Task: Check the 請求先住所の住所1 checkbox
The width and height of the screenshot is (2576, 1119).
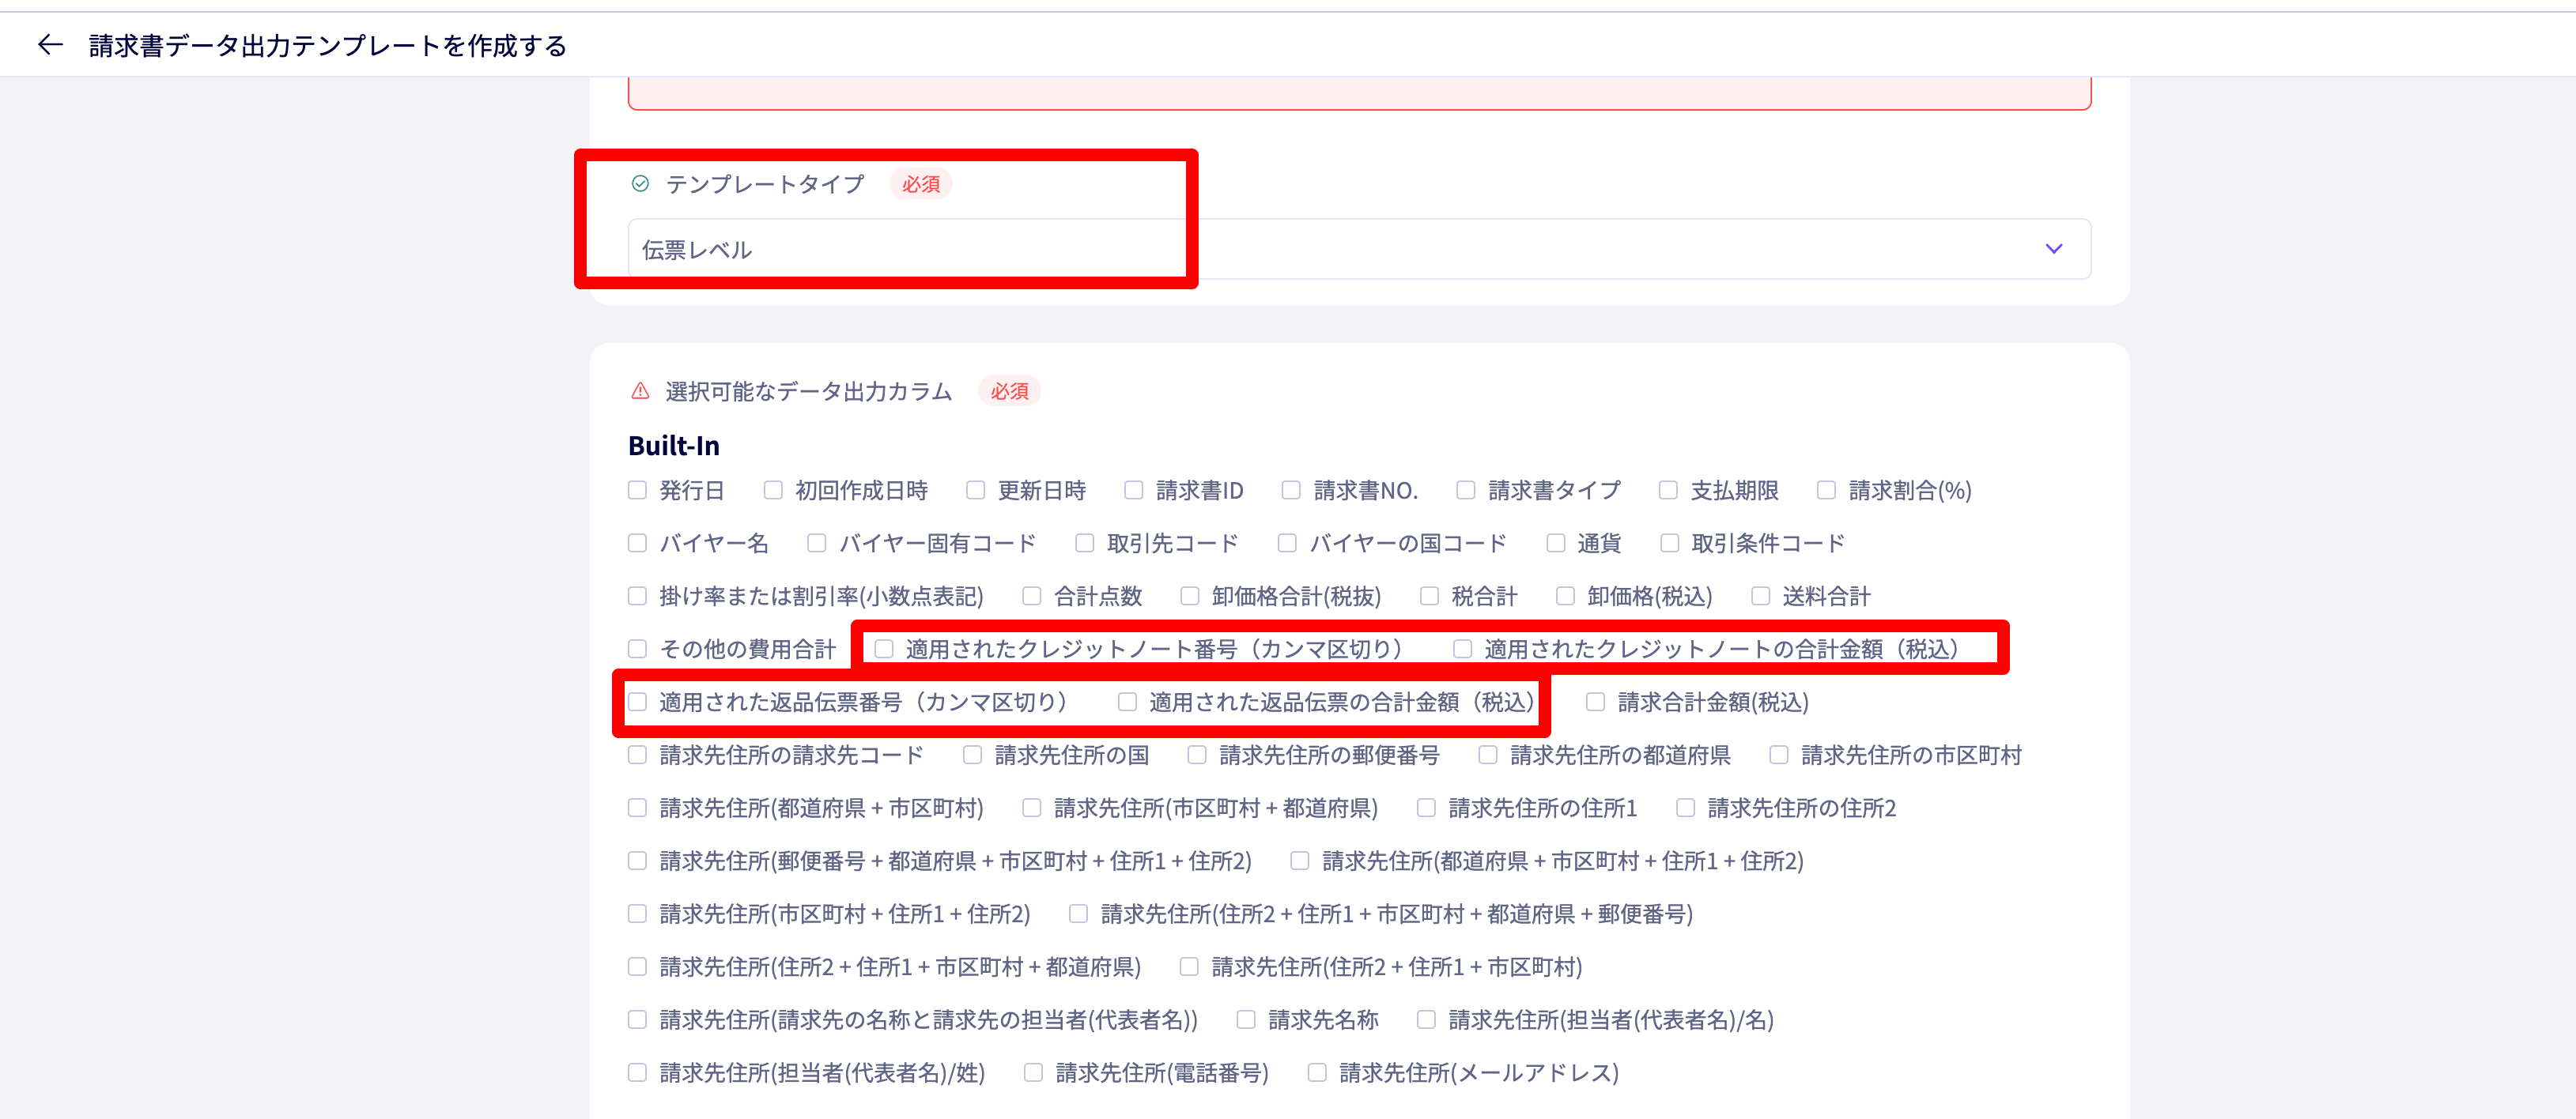Action: 1427,808
